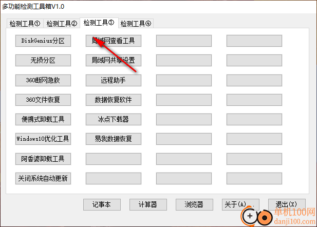Start 360断网急救
317x227 pixels.
pyautogui.click(x=43, y=80)
